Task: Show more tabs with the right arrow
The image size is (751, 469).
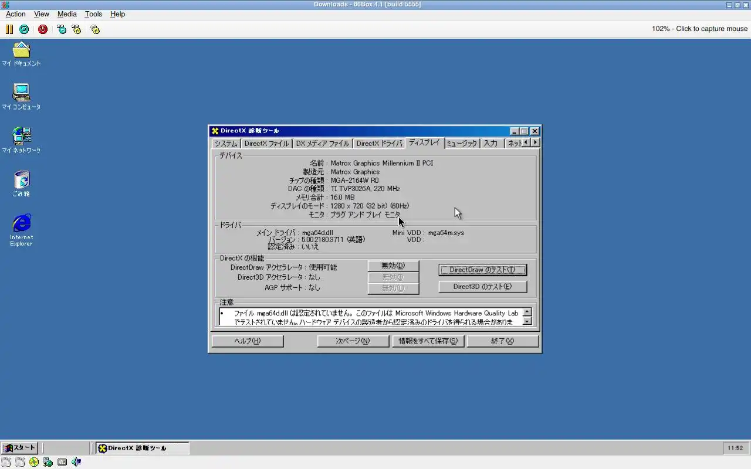Action: [x=535, y=142]
